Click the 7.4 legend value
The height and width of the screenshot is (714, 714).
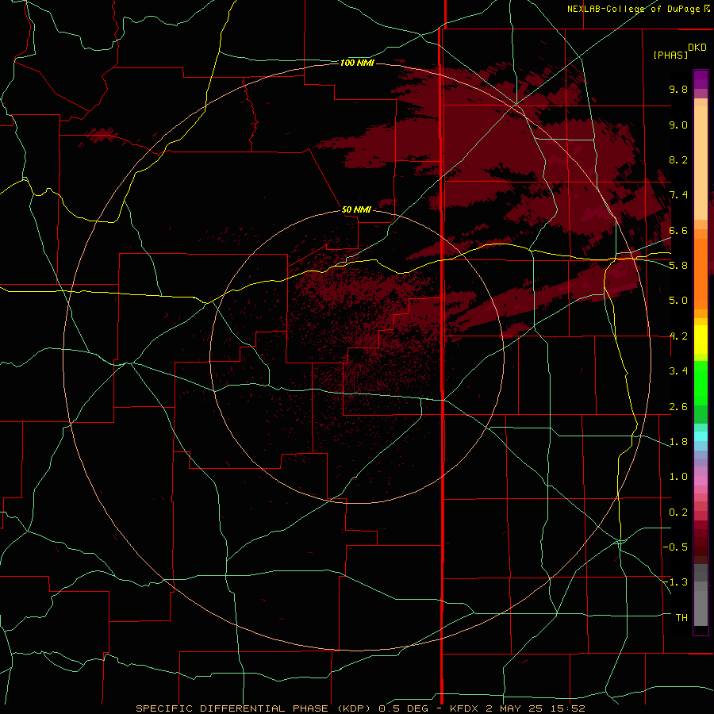[678, 195]
